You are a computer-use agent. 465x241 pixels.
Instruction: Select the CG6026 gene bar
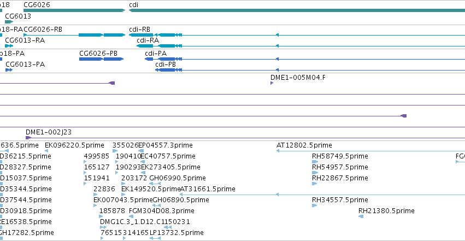point(74,10)
